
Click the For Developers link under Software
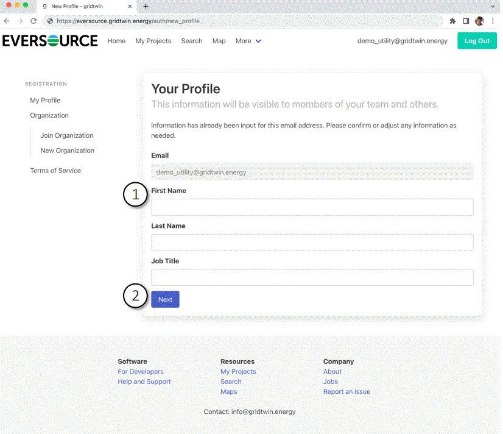coord(141,371)
